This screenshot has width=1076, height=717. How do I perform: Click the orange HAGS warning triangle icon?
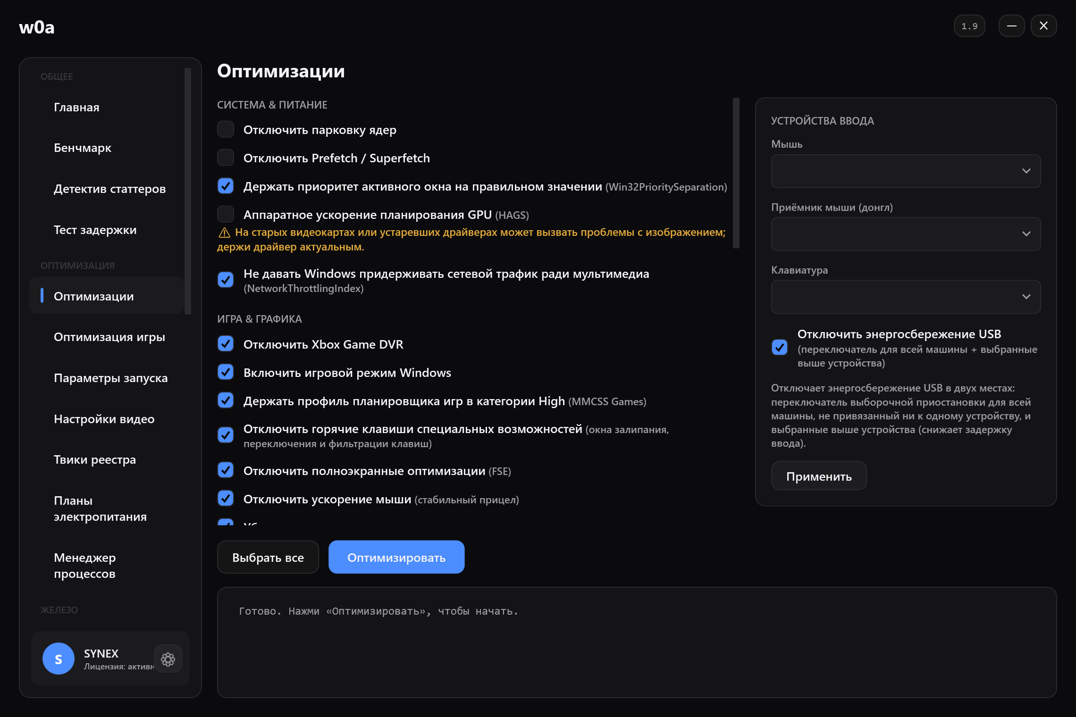coord(225,233)
